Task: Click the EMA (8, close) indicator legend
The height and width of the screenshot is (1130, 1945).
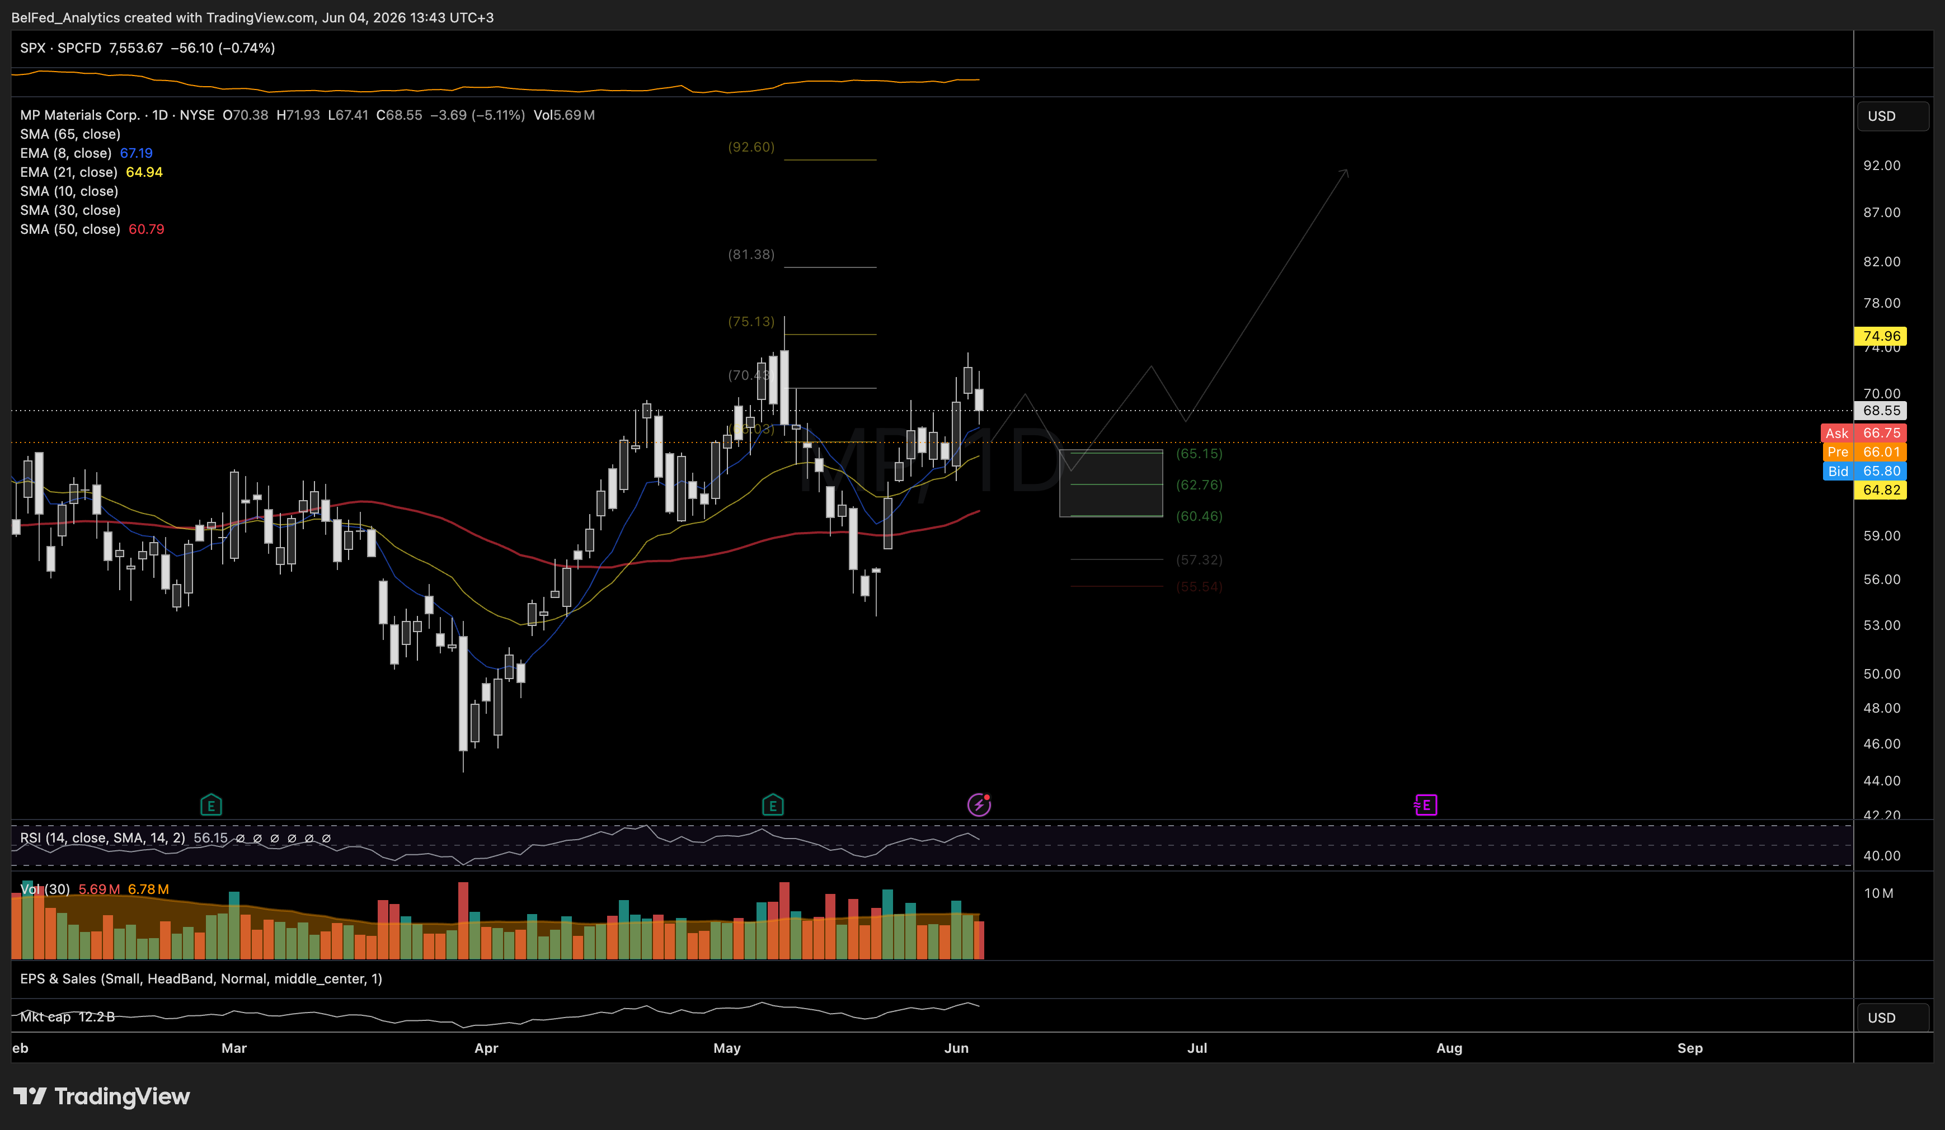Action: (x=65, y=153)
